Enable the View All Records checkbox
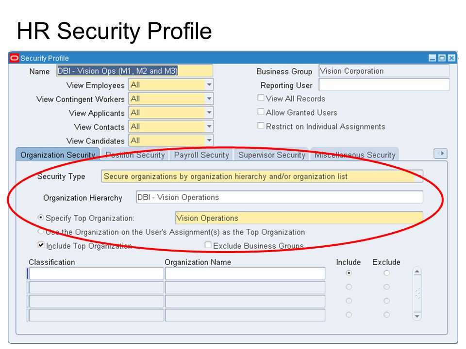Image resolution: width=466 pixels, height=349 pixels. 261,97
